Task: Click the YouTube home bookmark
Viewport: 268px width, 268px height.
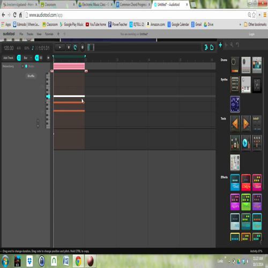Action: click(96, 25)
